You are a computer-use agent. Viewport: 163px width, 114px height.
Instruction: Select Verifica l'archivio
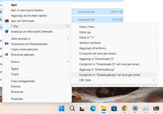coord(90,43)
